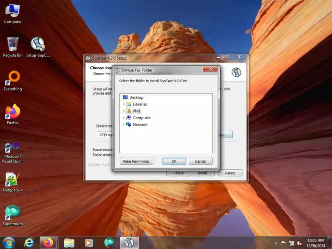This screenshot has width=332, height=249.
Task: Open the Windows Start menu orb
Action: [x=9, y=243]
